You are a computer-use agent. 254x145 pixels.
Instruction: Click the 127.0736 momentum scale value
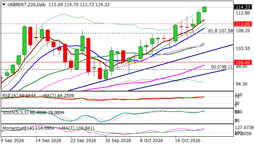click(x=244, y=128)
